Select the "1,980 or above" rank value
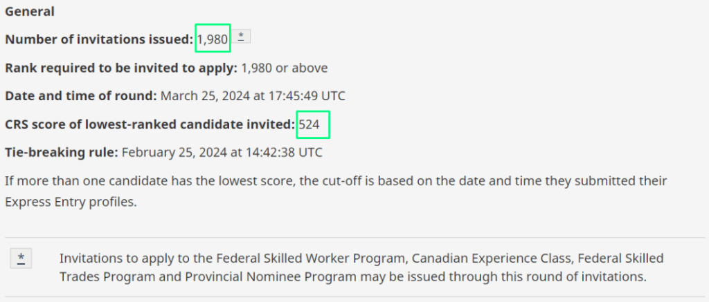 click(285, 68)
